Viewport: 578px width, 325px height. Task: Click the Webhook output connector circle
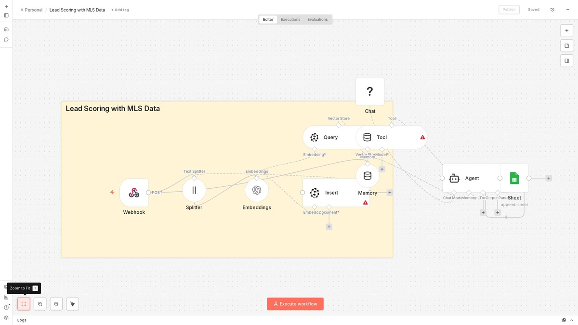148,193
